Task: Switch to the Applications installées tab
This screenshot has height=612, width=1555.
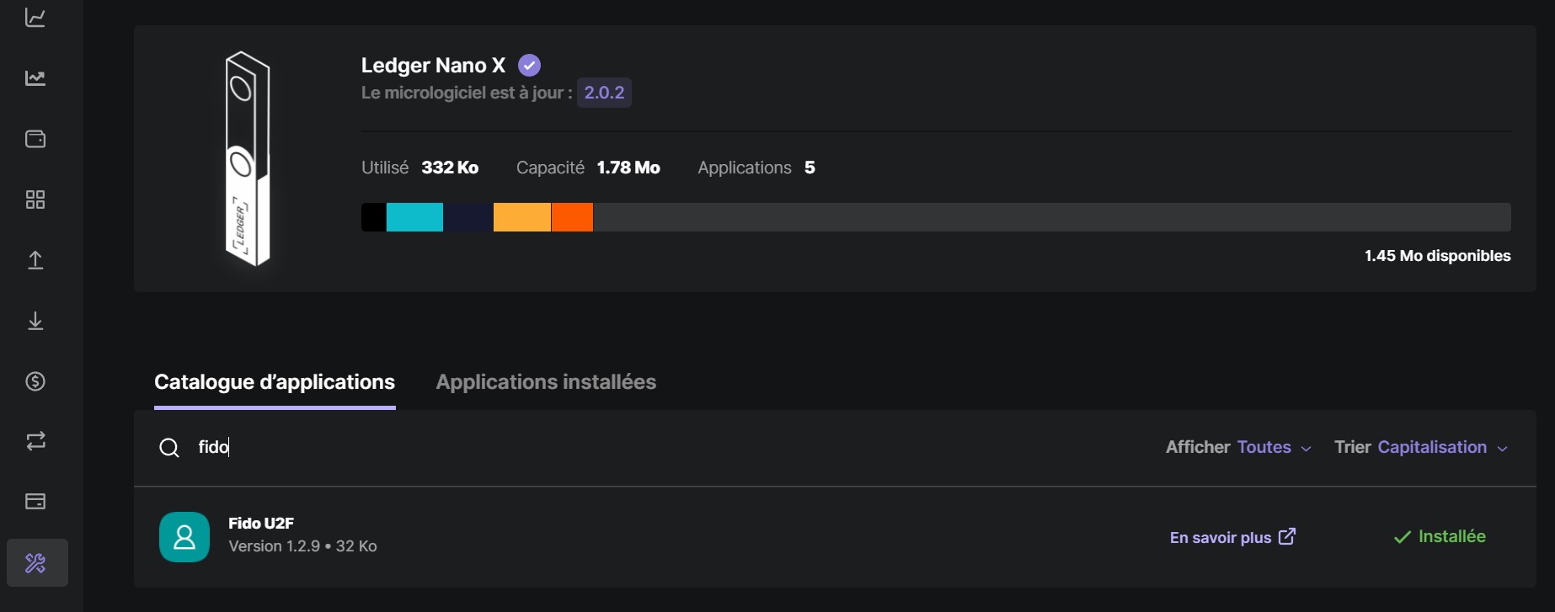Action: 546,382
